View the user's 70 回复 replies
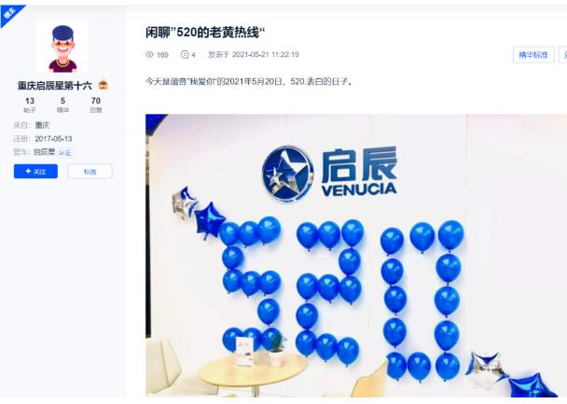The height and width of the screenshot is (404, 567). tap(96, 104)
